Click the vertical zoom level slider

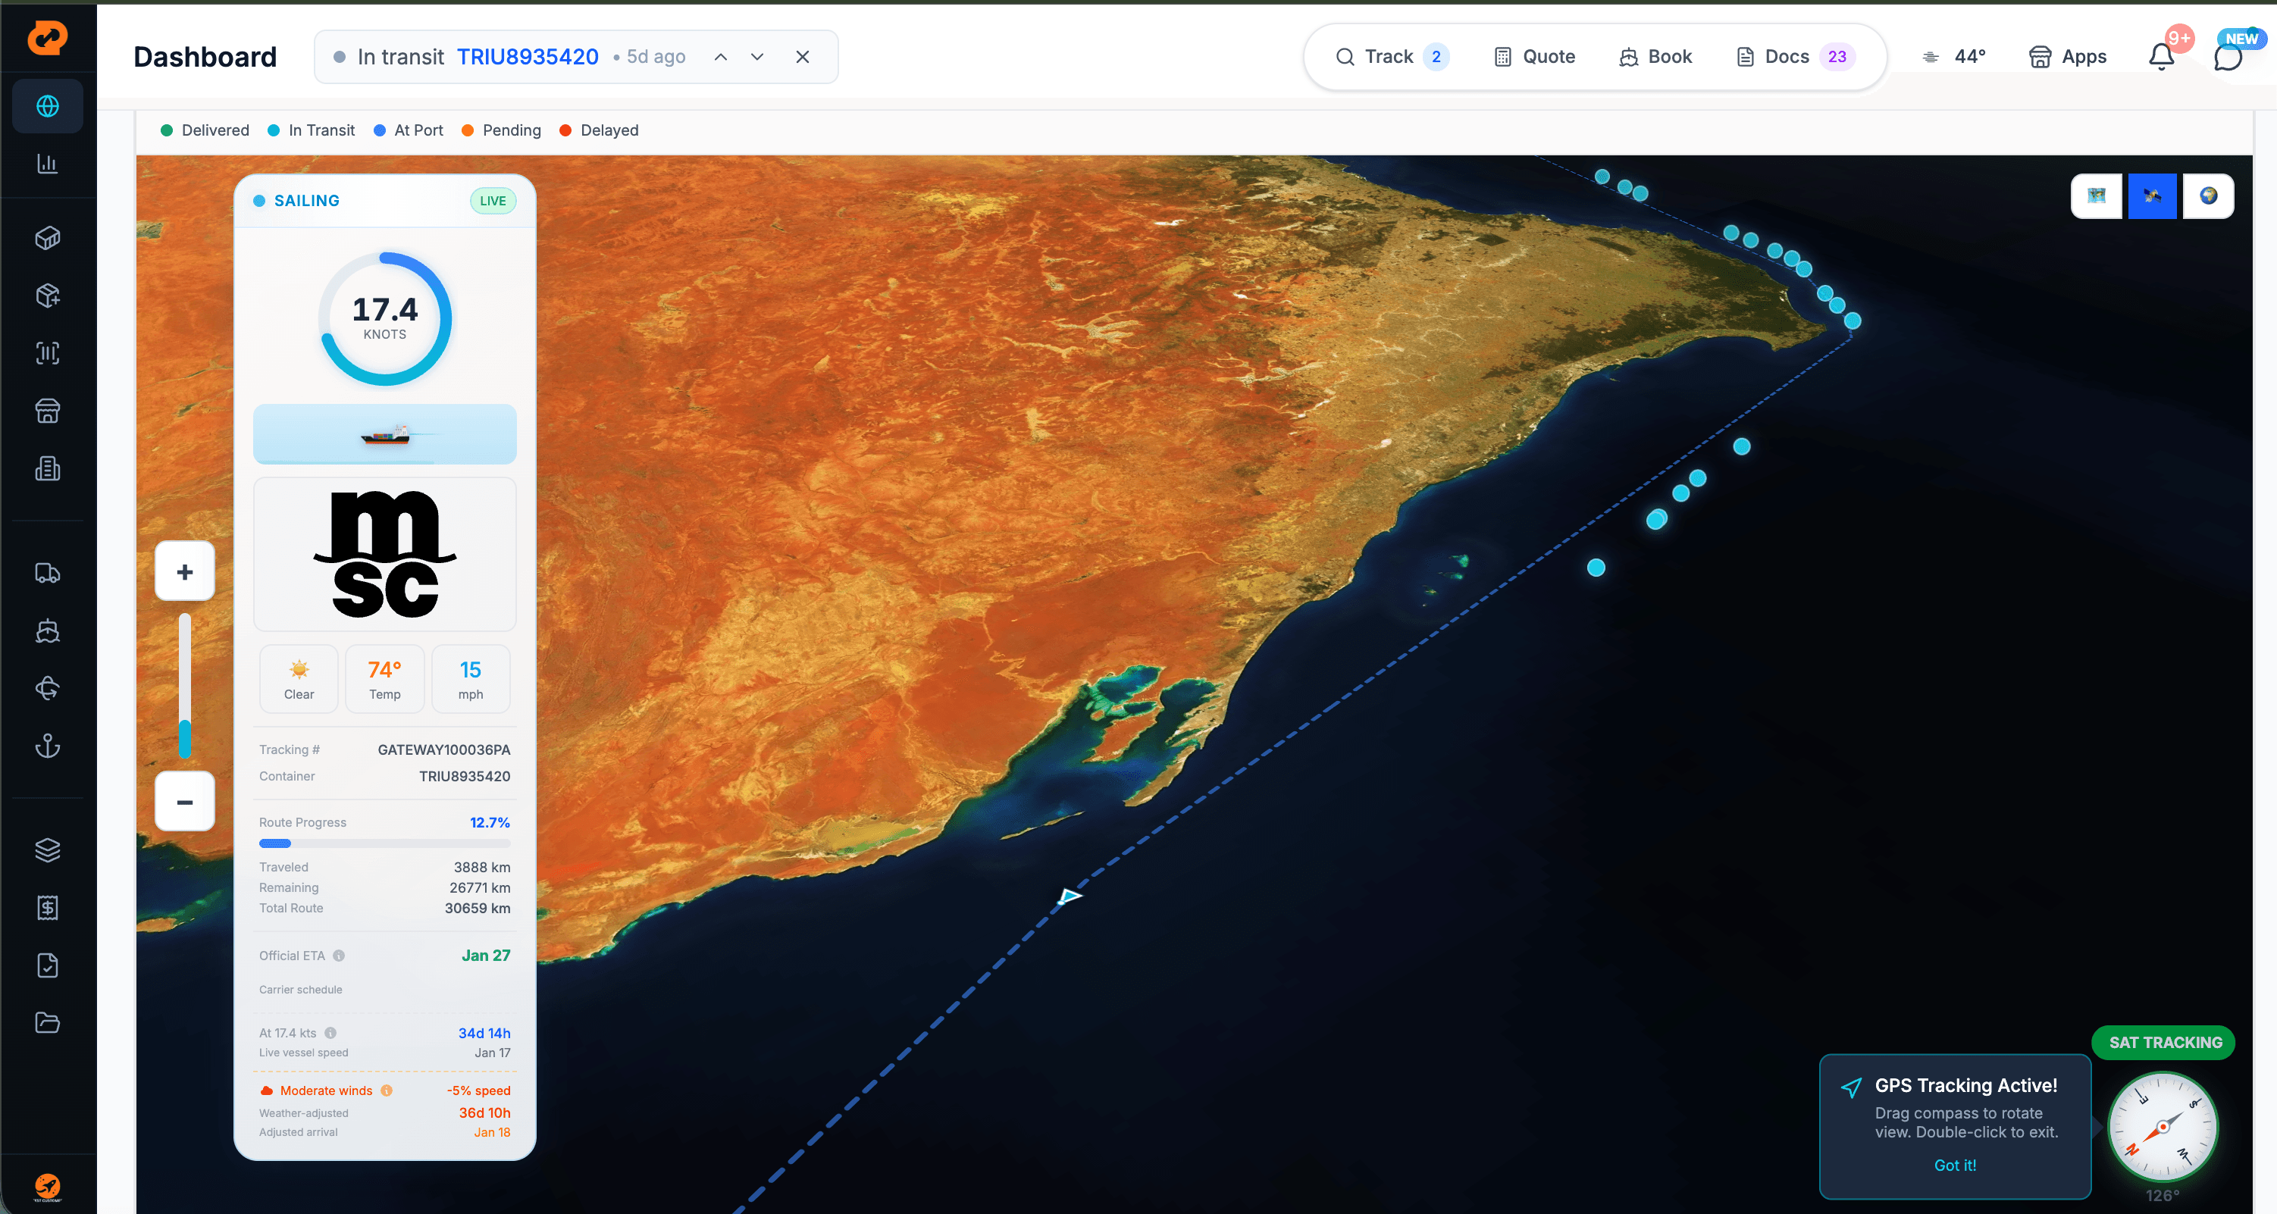[185, 686]
